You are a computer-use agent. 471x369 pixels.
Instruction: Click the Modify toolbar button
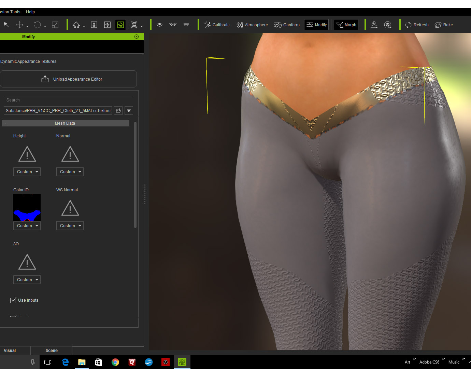(316, 25)
